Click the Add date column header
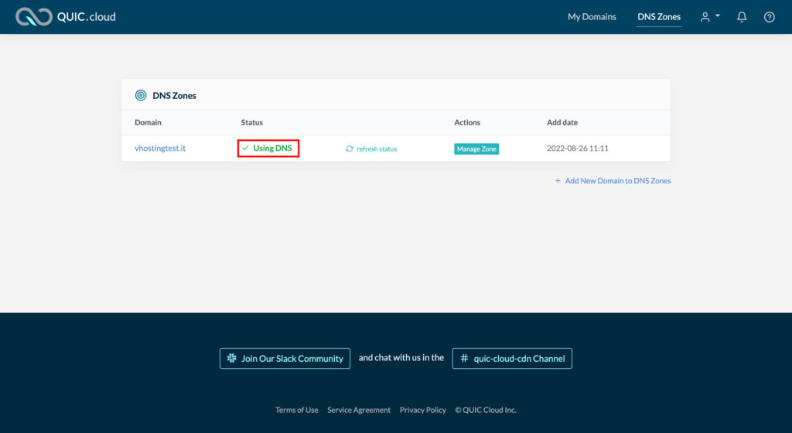792x433 pixels. pos(562,122)
